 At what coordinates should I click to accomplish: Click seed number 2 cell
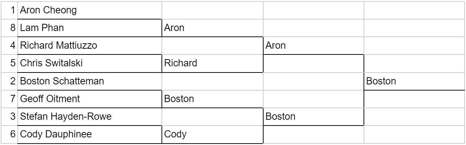click(x=13, y=81)
